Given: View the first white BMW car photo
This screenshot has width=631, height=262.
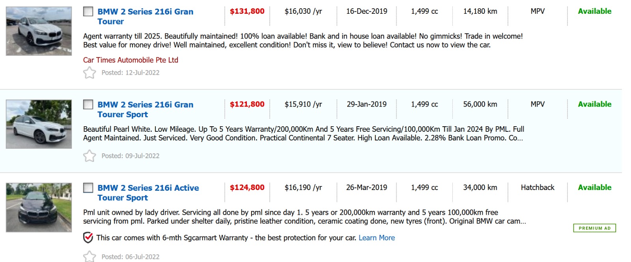Looking at the screenshot, I should (x=39, y=31).
